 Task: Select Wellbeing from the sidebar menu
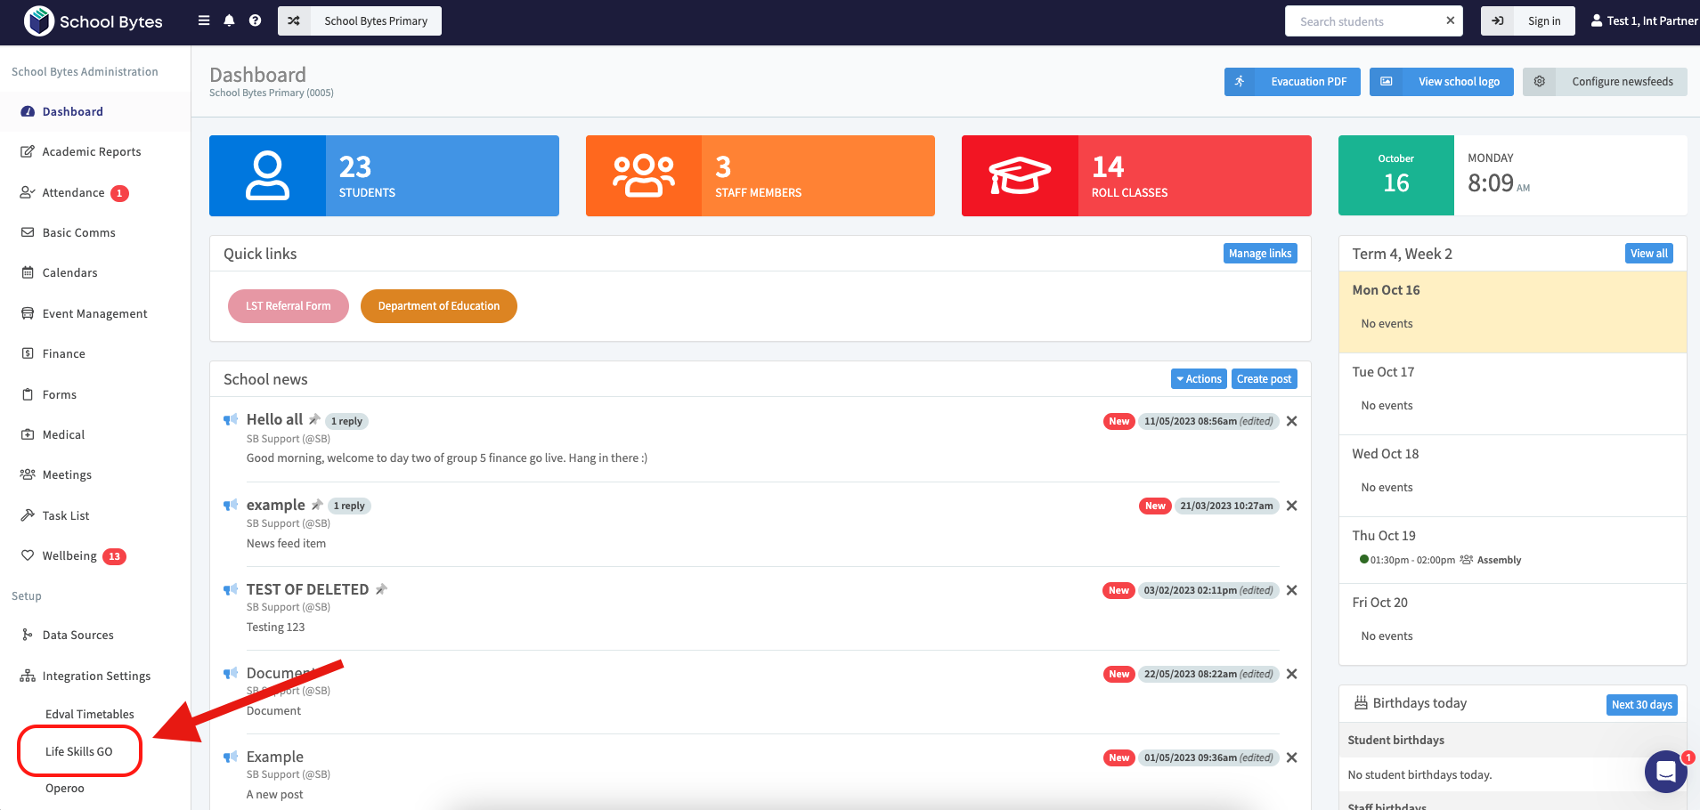(x=69, y=555)
